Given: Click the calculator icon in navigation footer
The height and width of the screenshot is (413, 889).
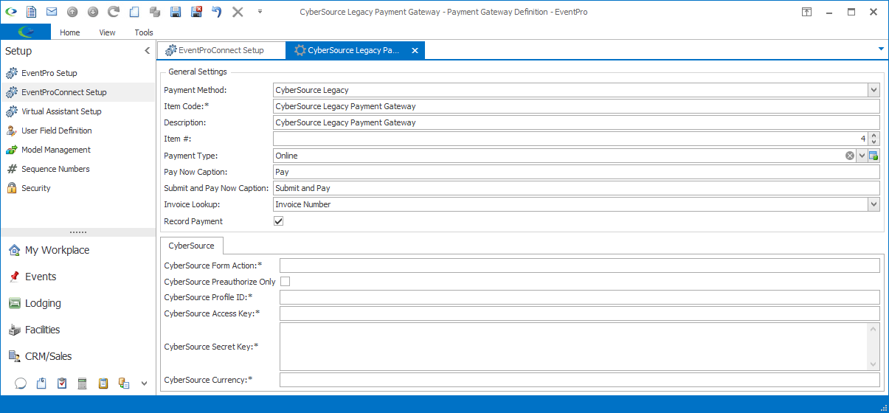Looking at the screenshot, I should (x=83, y=383).
